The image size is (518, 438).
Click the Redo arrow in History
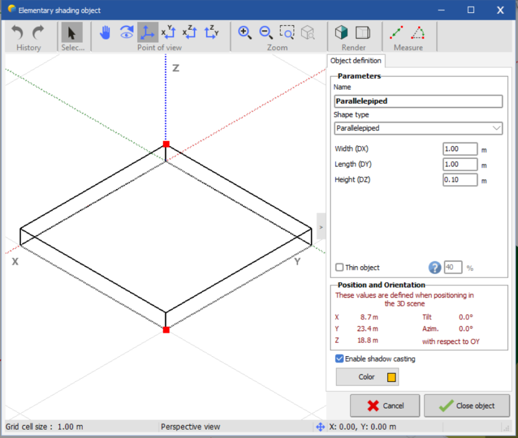pos(39,33)
